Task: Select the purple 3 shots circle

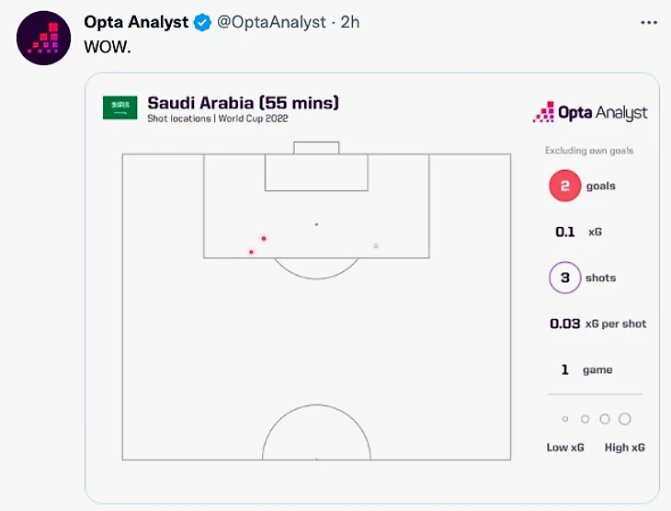Action: (564, 278)
